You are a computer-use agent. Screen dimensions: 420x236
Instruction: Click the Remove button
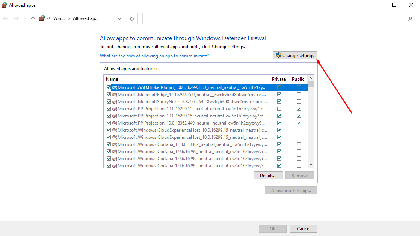(299, 176)
